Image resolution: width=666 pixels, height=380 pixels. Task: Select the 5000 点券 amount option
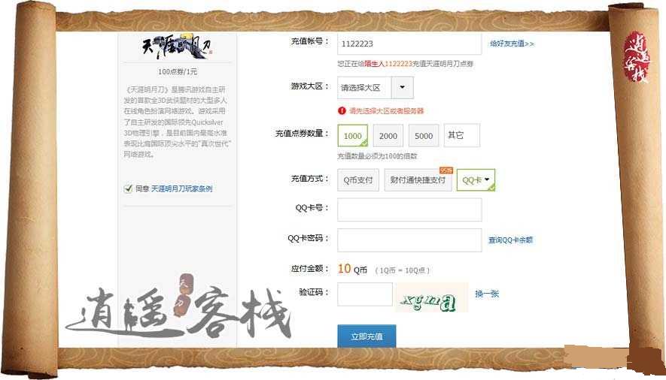tap(424, 136)
